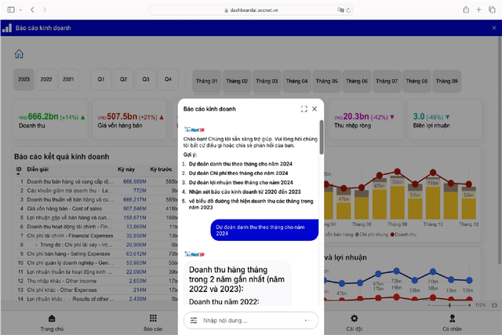The height and width of the screenshot is (335, 502).
Task: Select the Tháng 09 month tab
Action: (446, 81)
